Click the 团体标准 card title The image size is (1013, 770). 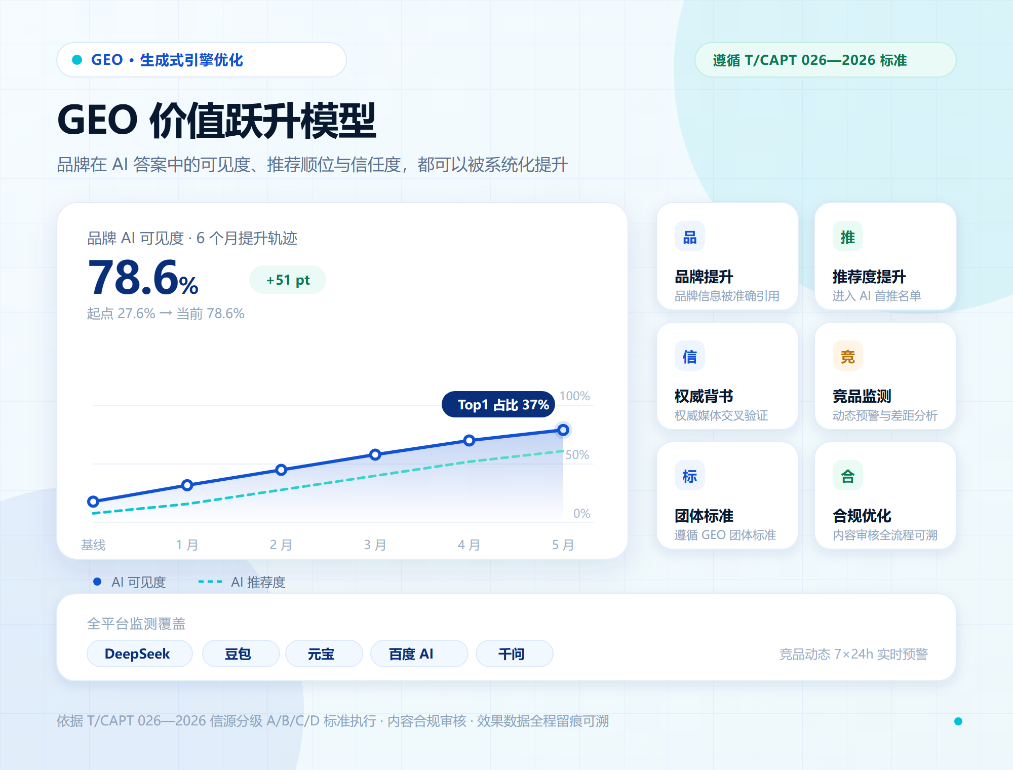pos(704,516)
